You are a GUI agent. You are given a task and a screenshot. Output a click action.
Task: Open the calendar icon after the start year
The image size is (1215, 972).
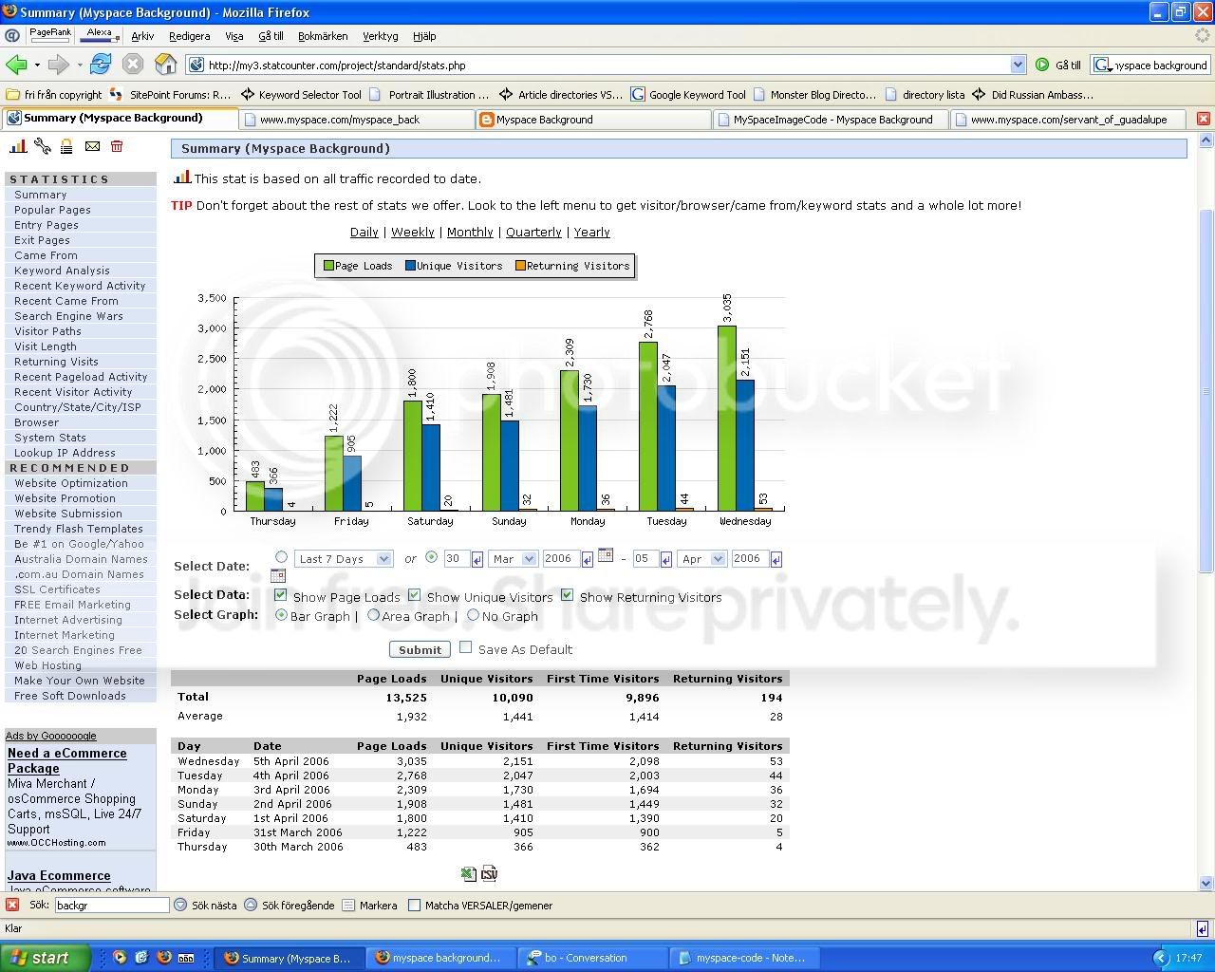[606, 555]
